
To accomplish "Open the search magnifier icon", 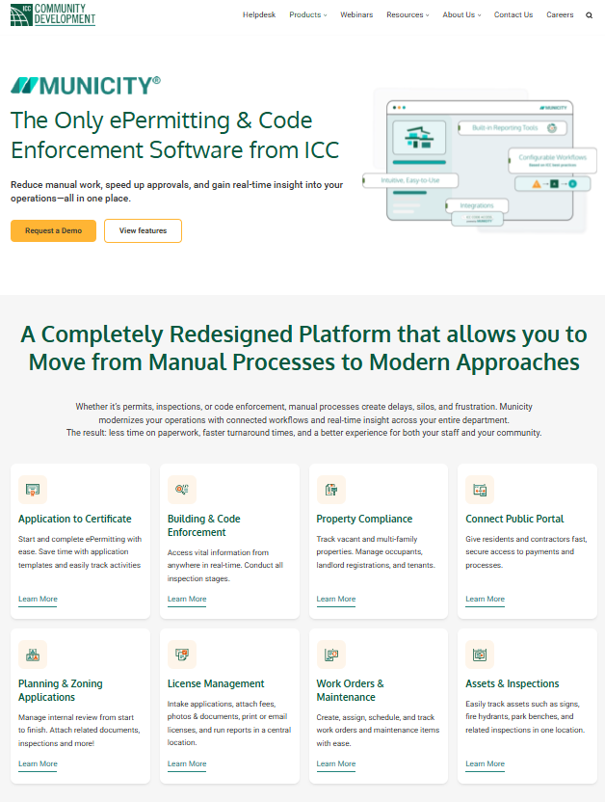I will tap(590, 15).
